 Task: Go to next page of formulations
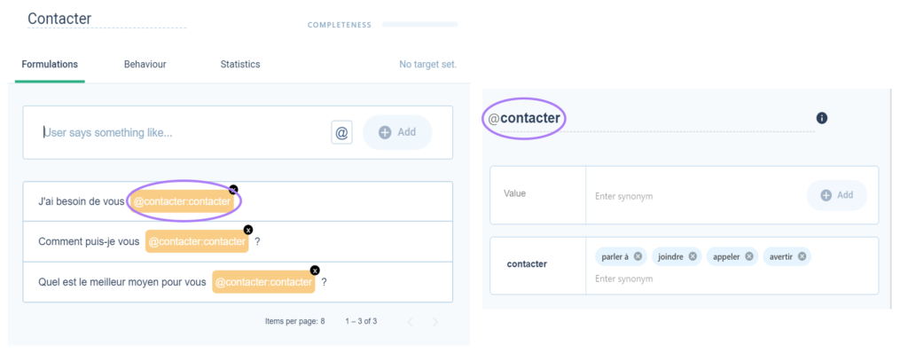[435, 322]
